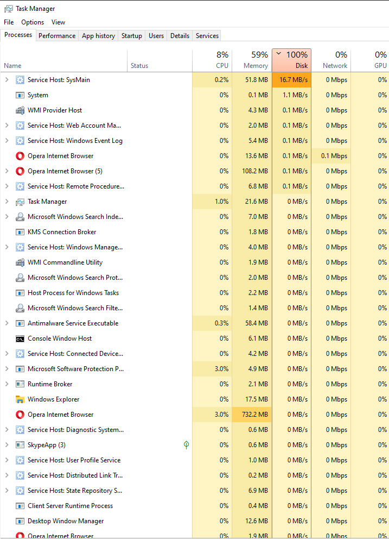The width and height of the screenshot is (389, 539).
Task: Switch to the Users tab
Action: coord(156,36)
